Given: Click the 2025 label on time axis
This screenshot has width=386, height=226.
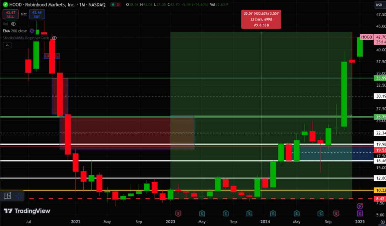Looking at the screenshot, I should coord(360,221).
